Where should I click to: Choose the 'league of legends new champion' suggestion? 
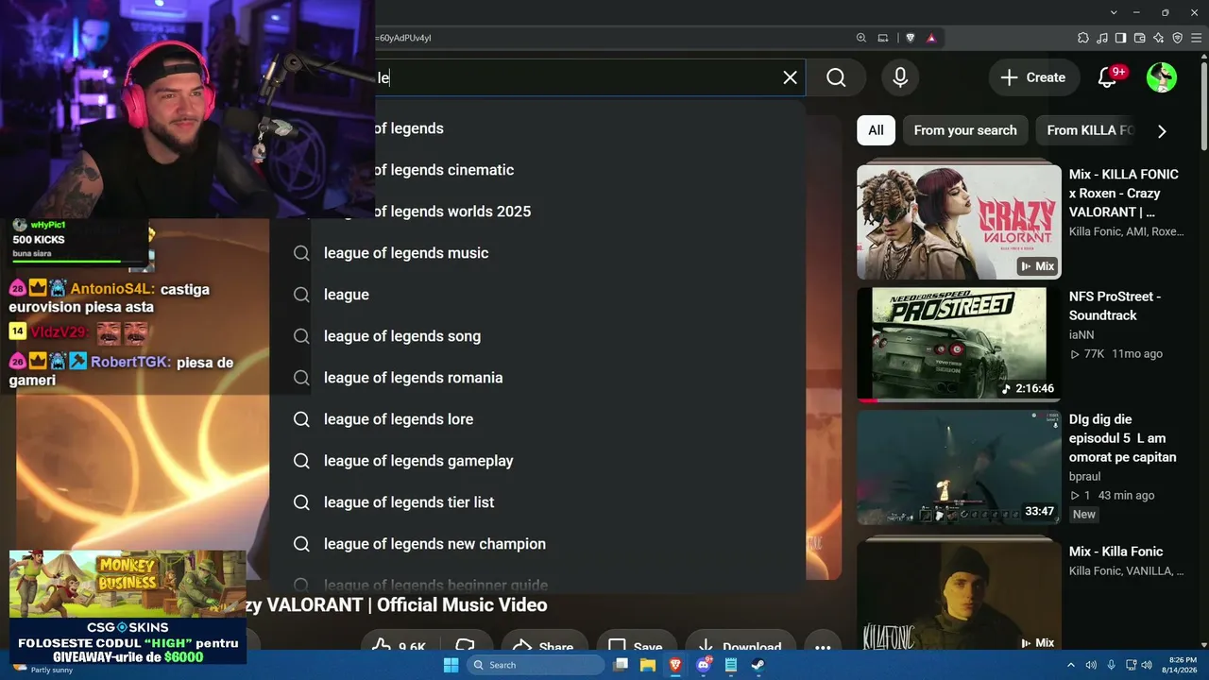point(537,544)
